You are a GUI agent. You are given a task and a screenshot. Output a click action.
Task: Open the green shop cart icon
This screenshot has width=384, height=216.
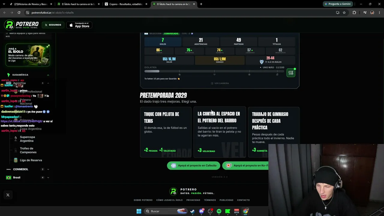(291, 73)
